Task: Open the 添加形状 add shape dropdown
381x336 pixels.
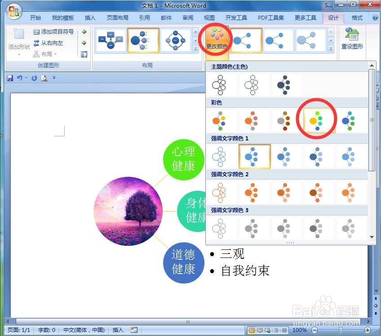Action: pos(19,43)
